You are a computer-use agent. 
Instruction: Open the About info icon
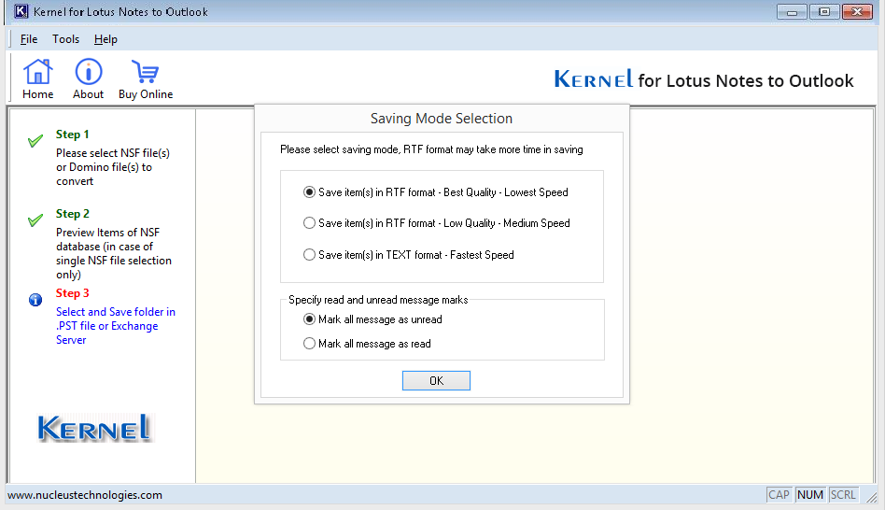[89, 72]
